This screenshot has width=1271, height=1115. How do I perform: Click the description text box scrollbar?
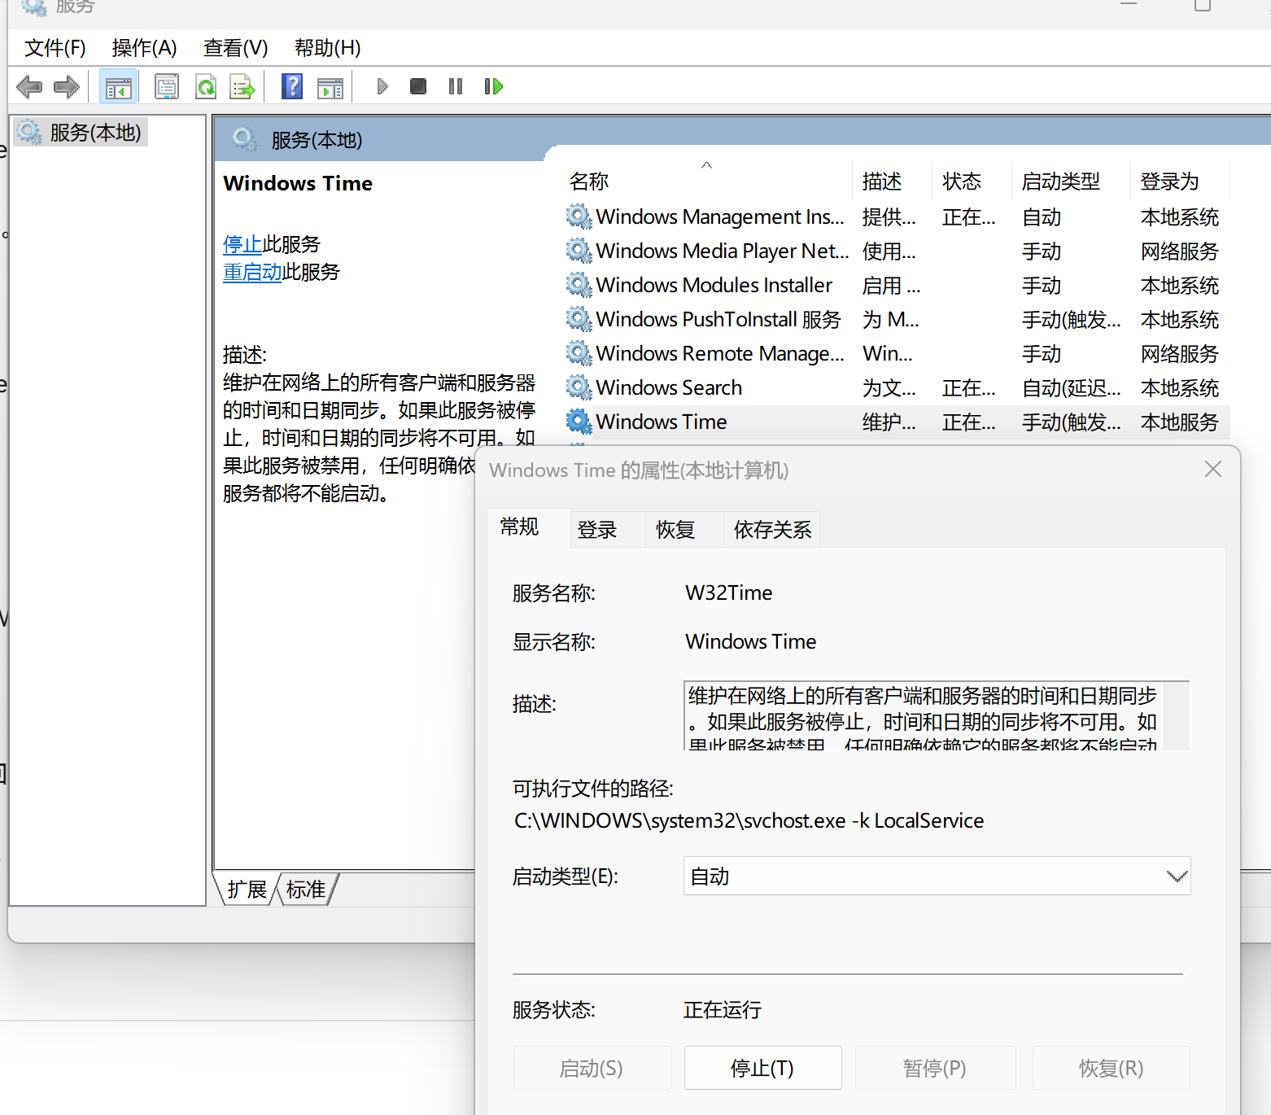coord(1177,715)
